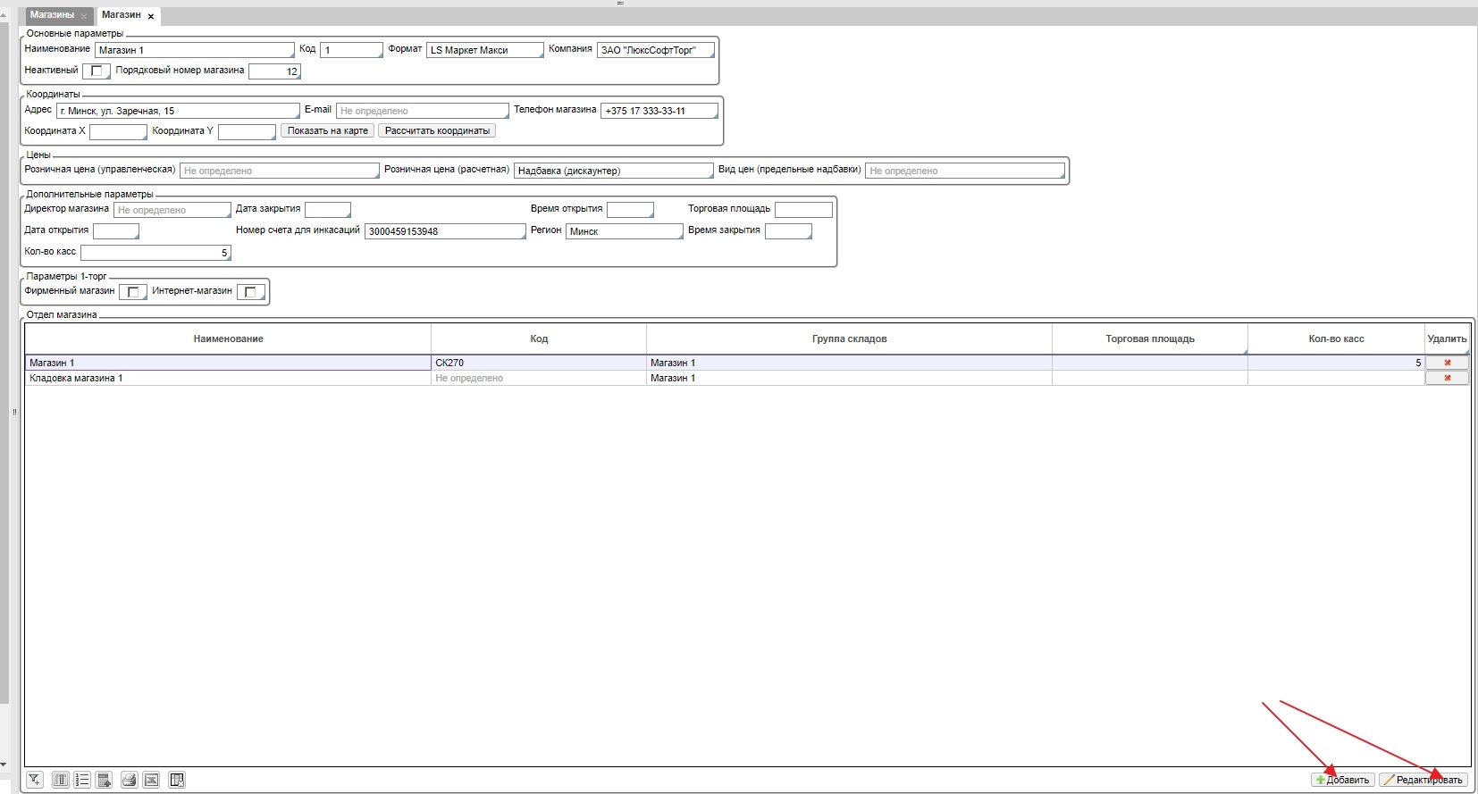Open the Формат dropdown LS Маркет Макси
Viewport: 1478px width, 794px height.
coord(484,50)
